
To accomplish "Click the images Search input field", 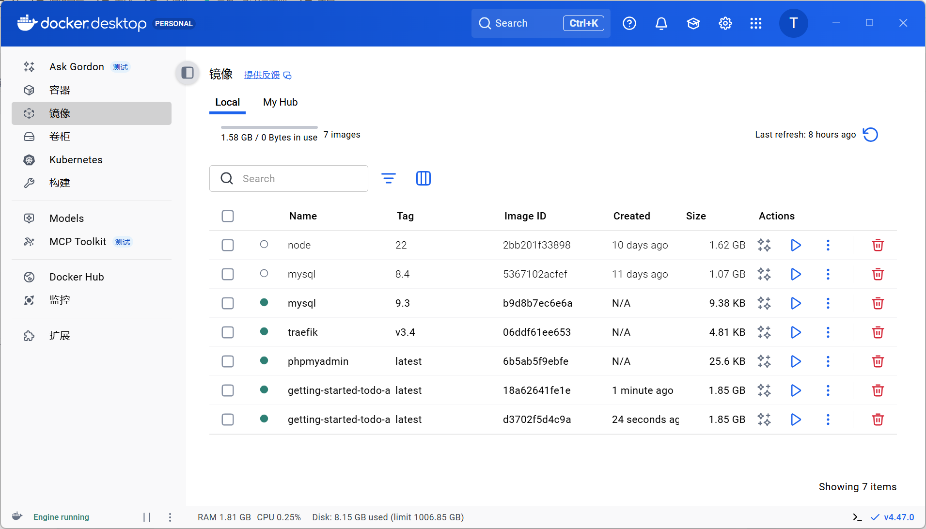I will pos(289,178).
